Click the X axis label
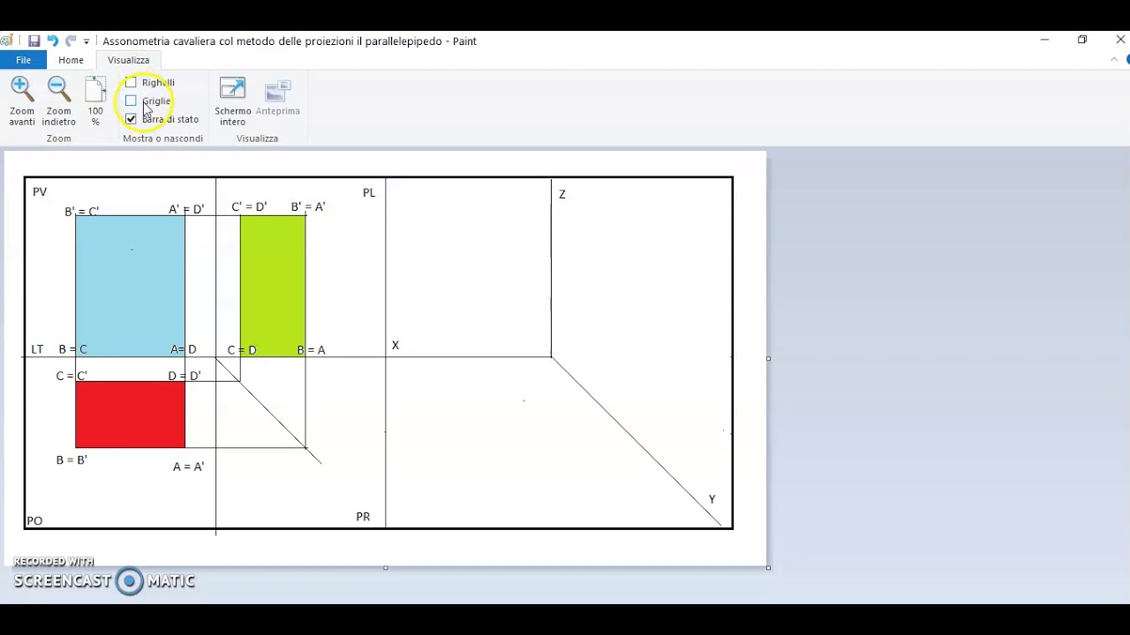This screenshot has height=635, width=1130. (395, 345)
